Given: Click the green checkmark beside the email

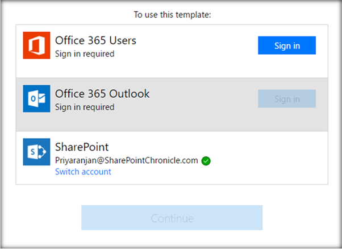Looking at the screenshot, I should click(x=206, y=161).
